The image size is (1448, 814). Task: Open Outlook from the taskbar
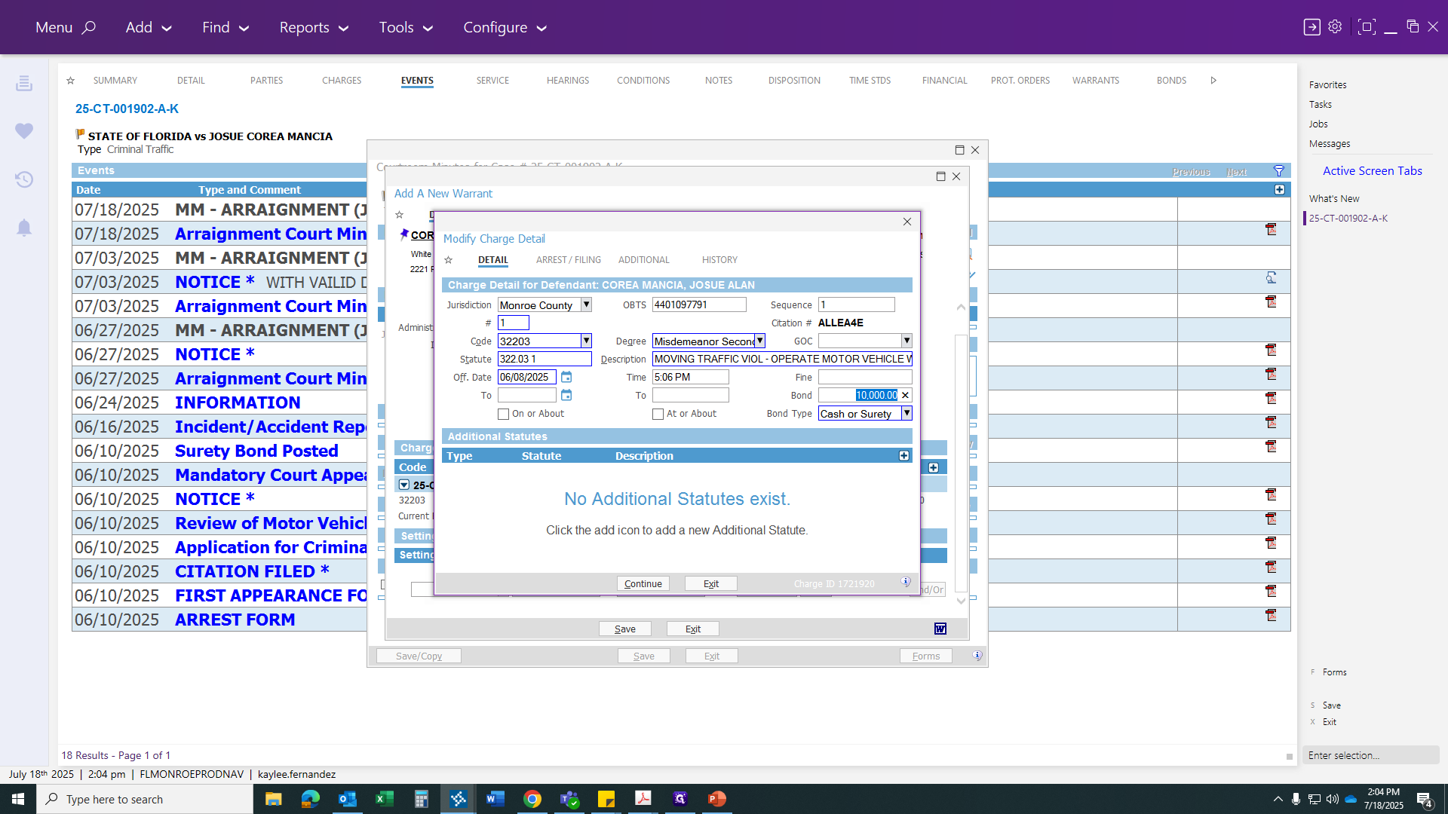click(x=348, y=799)
